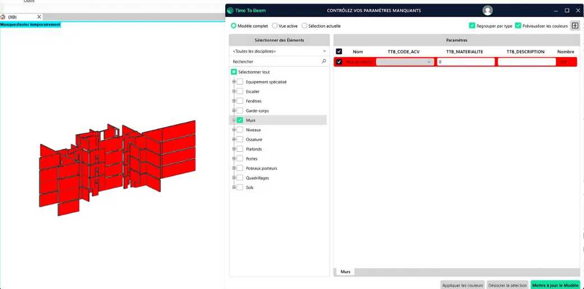Image resolution: width=584 pixels, height=289 pixels.
Task: Expand the Murs tree node
Action: 234,120
